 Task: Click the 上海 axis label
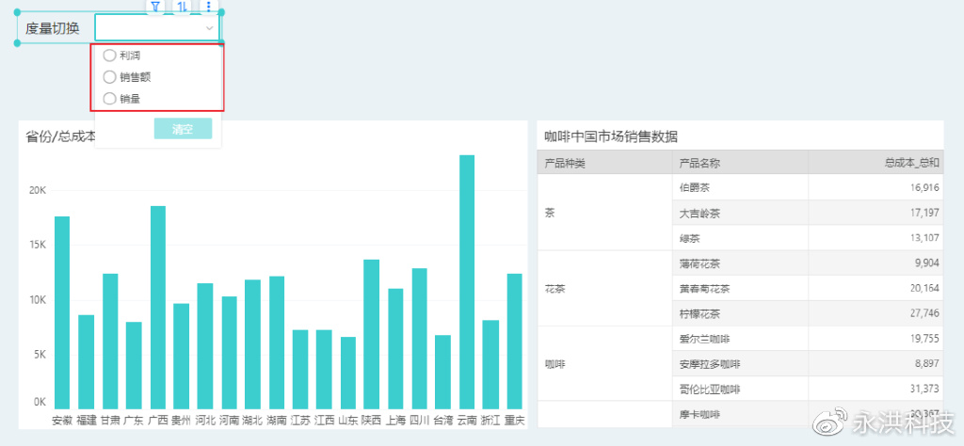click(x=395, y=421)
